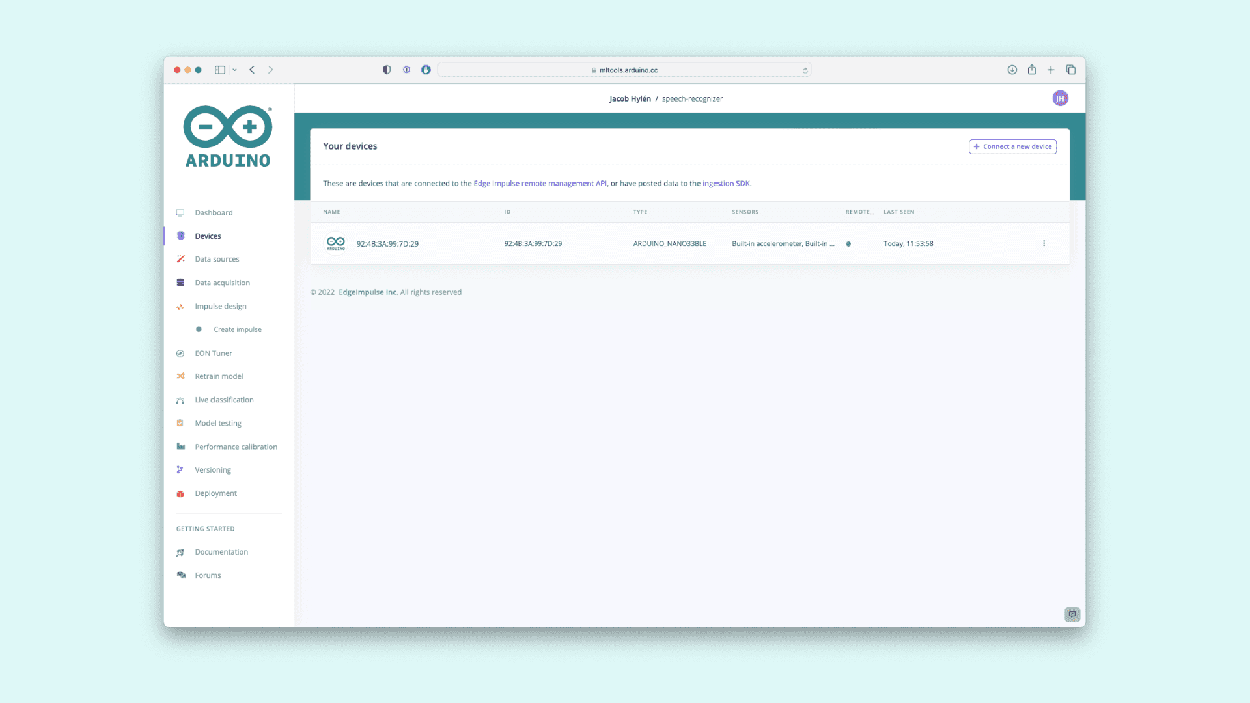Click Connect a new device button

1012,147
